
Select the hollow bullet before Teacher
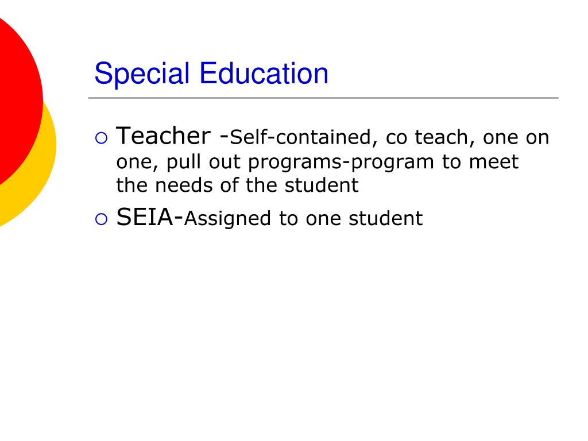[101, 138]
